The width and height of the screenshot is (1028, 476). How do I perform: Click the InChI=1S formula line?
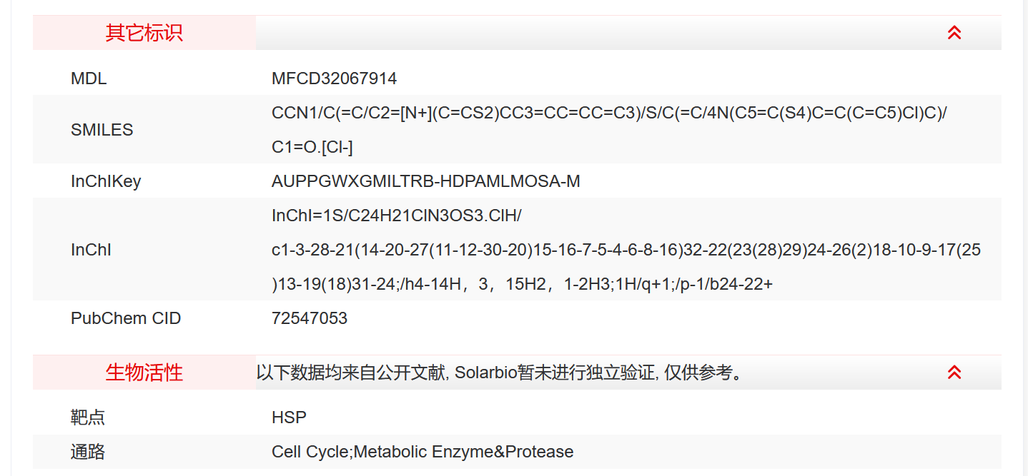point(397,216)
